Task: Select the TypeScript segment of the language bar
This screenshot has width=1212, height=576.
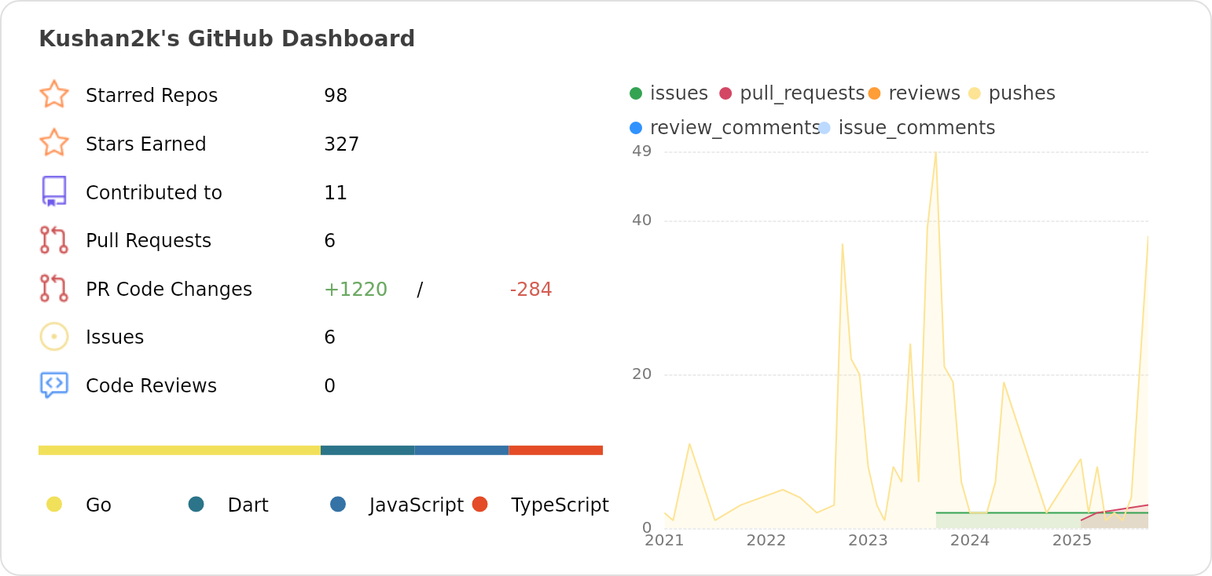Action: tap(556, 450)
